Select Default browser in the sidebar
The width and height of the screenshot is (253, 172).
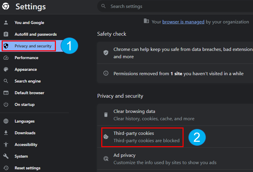[29, 93]
